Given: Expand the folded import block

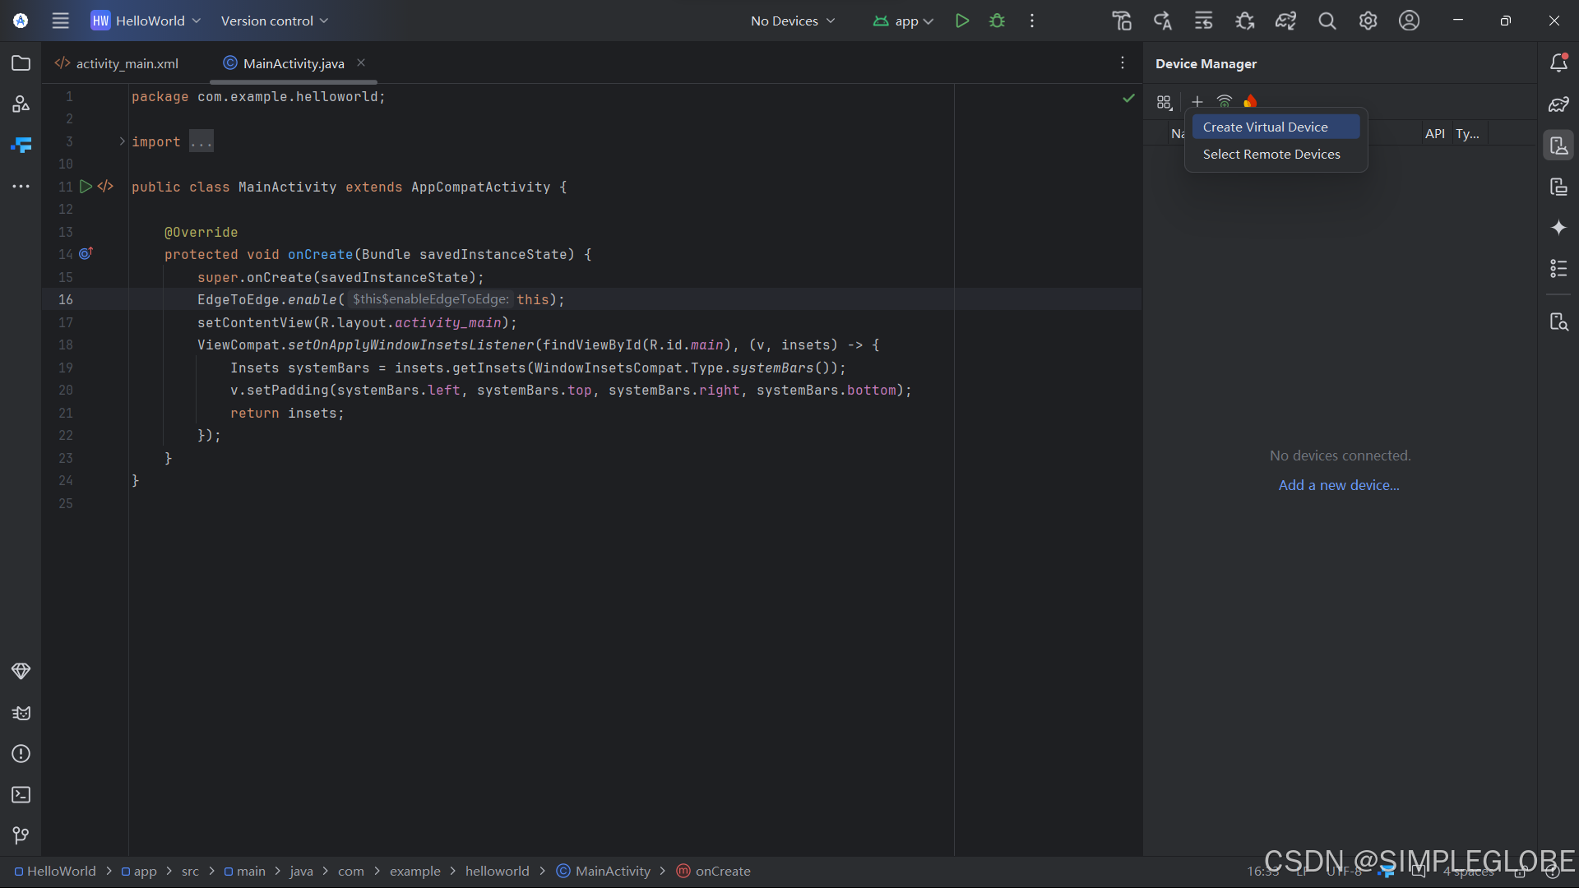Looking at the screenshot, I should pos(122,141).
